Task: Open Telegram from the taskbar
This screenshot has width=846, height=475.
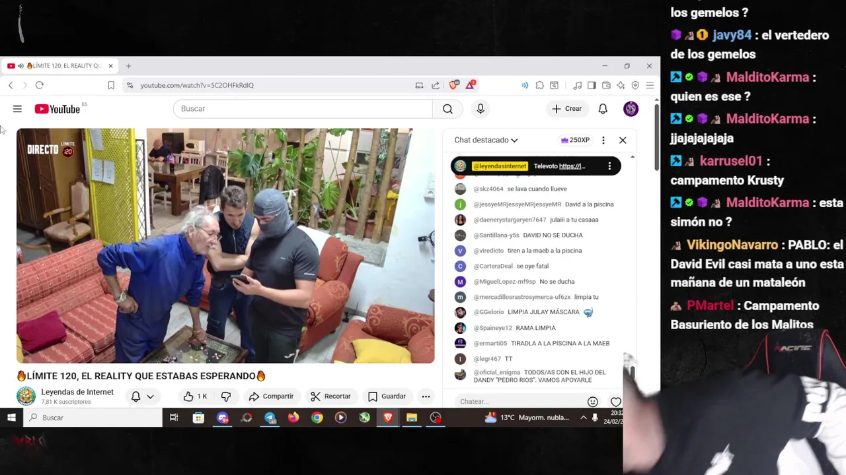Action: pyautogui.click(x=270, y=418)
